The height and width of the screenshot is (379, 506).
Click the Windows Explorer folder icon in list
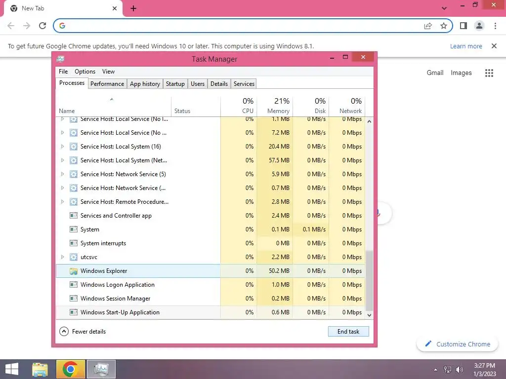[74, 271]
